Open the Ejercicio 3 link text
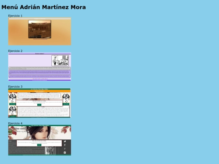The width and height of the screenshot is (219, 164). coord(15,87)
